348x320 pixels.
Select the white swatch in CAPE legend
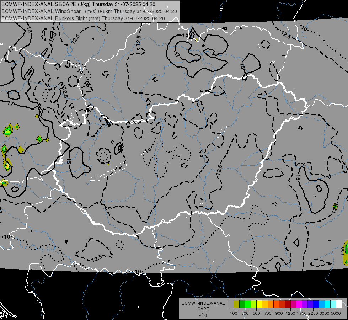click(339, 304)
